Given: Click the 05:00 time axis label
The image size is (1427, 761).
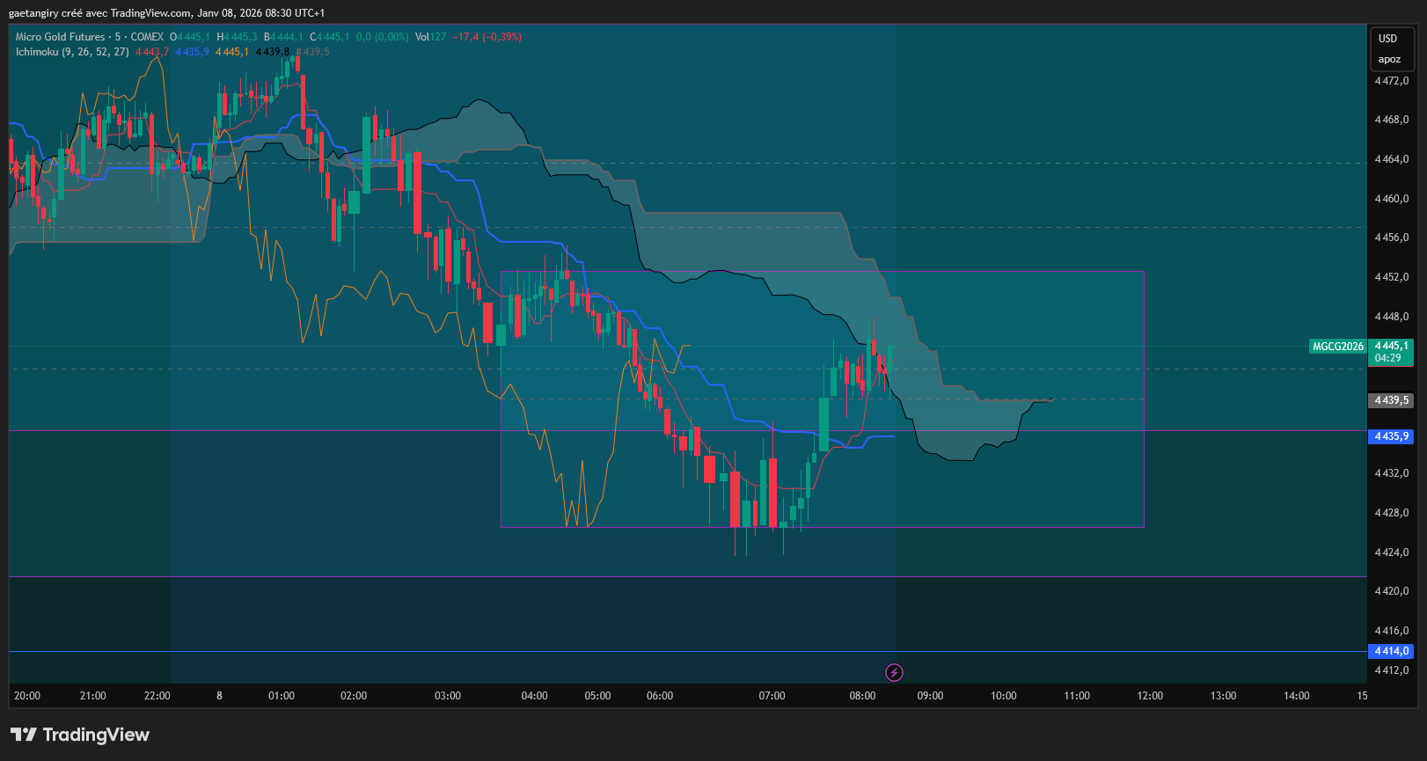Looking at the screenshot, I should [598, 696].
